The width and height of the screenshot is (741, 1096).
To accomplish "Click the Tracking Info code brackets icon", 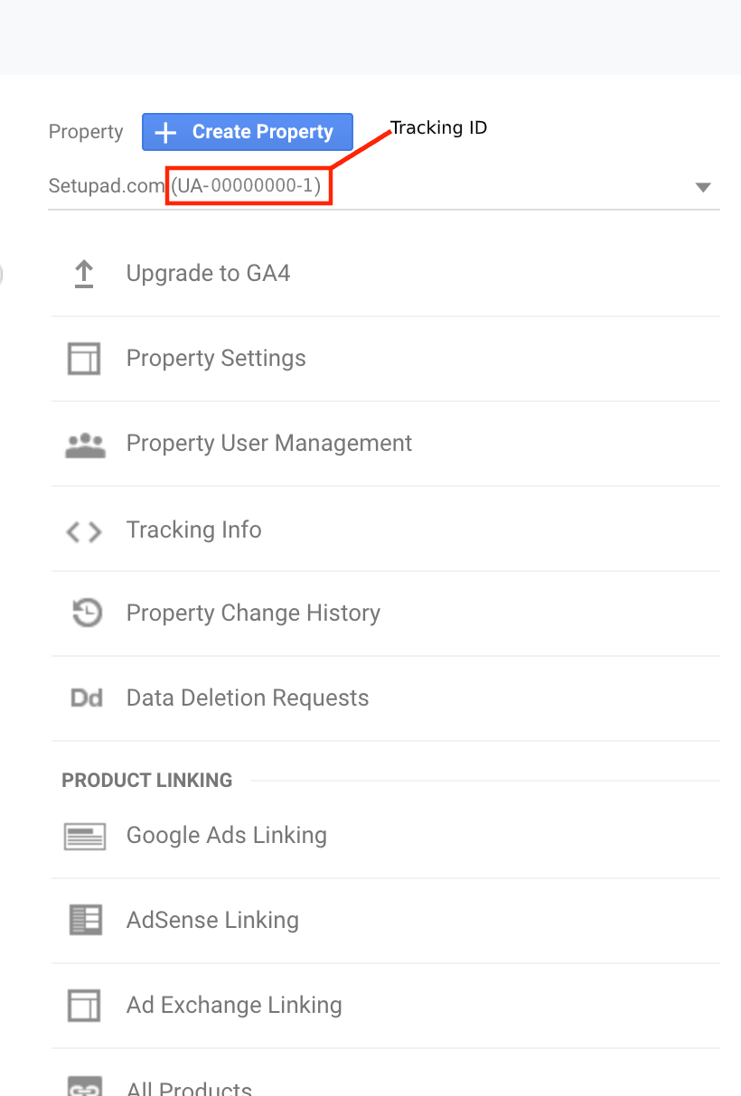I will pos(84,531).
